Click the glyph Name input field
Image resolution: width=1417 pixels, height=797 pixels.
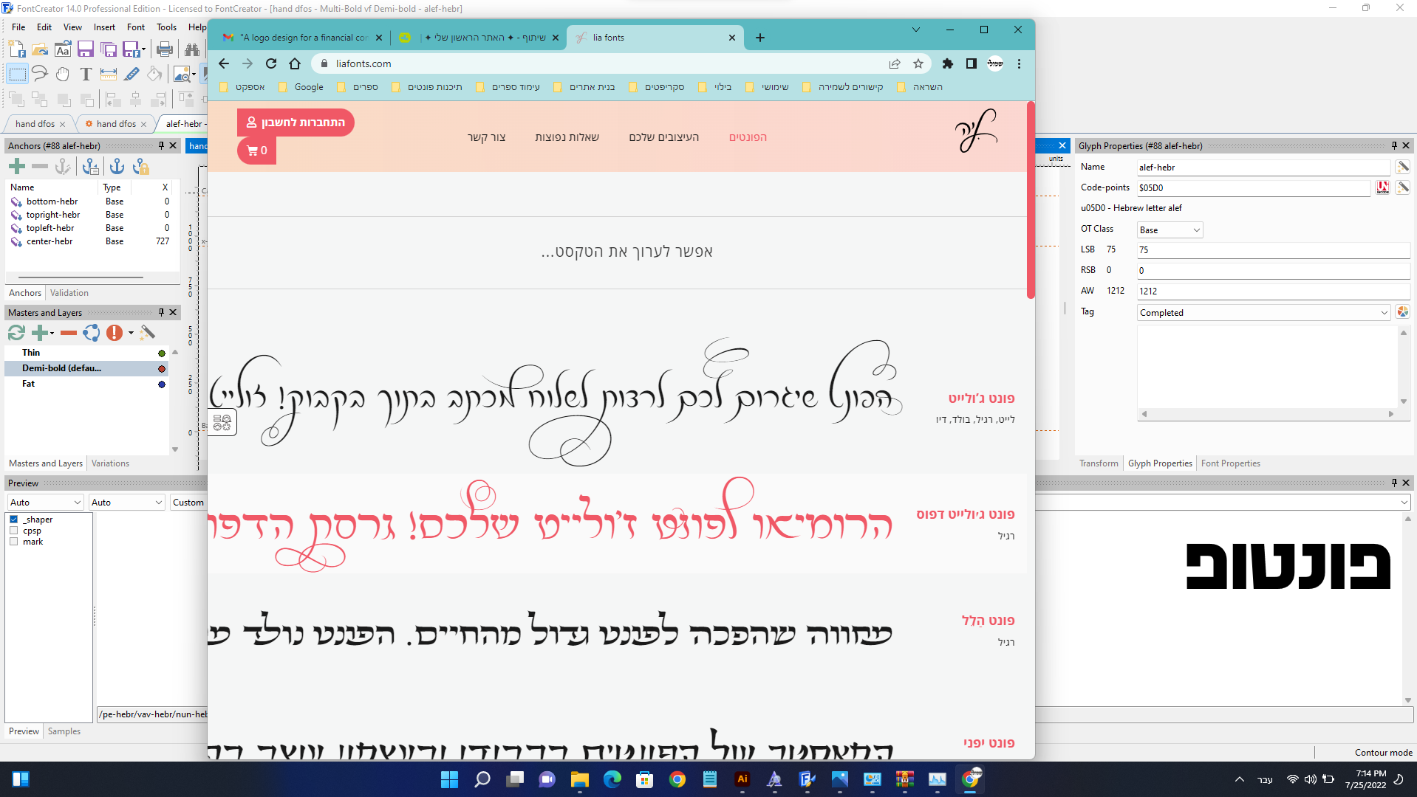pos(1263,168)
